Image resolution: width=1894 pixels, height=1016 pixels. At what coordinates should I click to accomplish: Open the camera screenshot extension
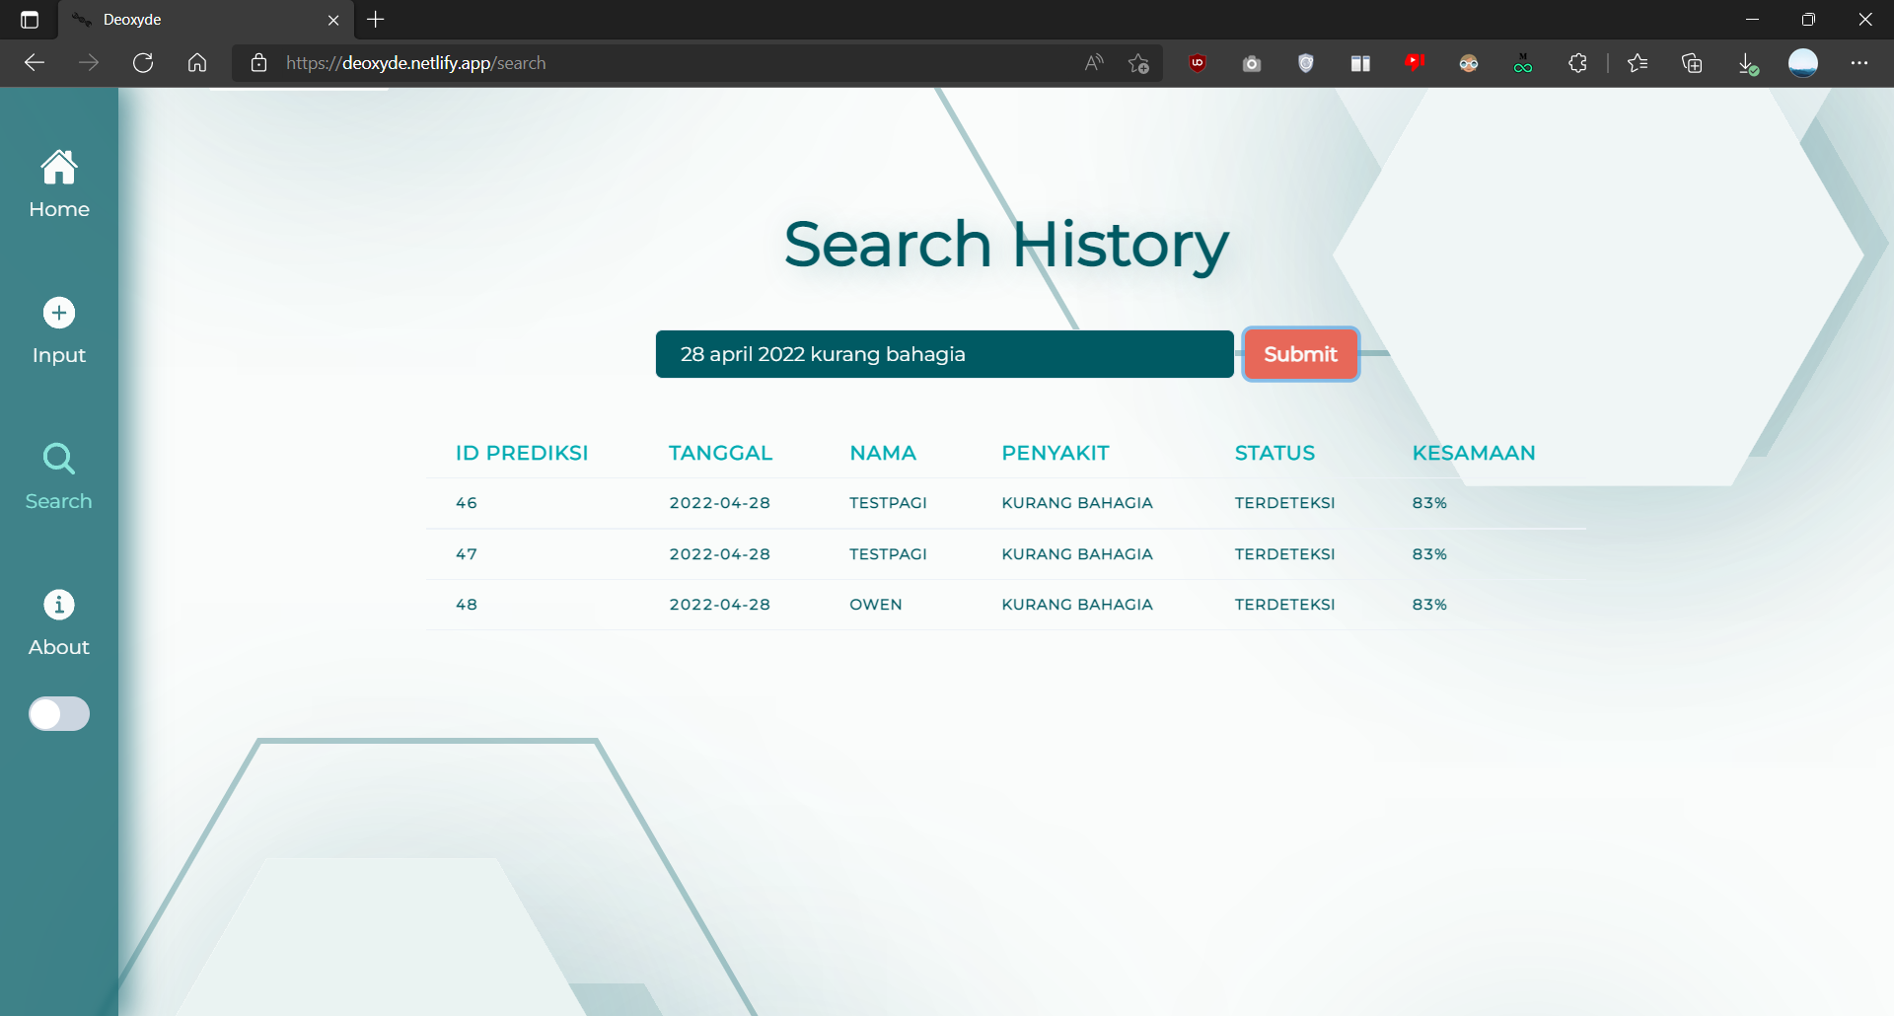[x=1252, y=63]
